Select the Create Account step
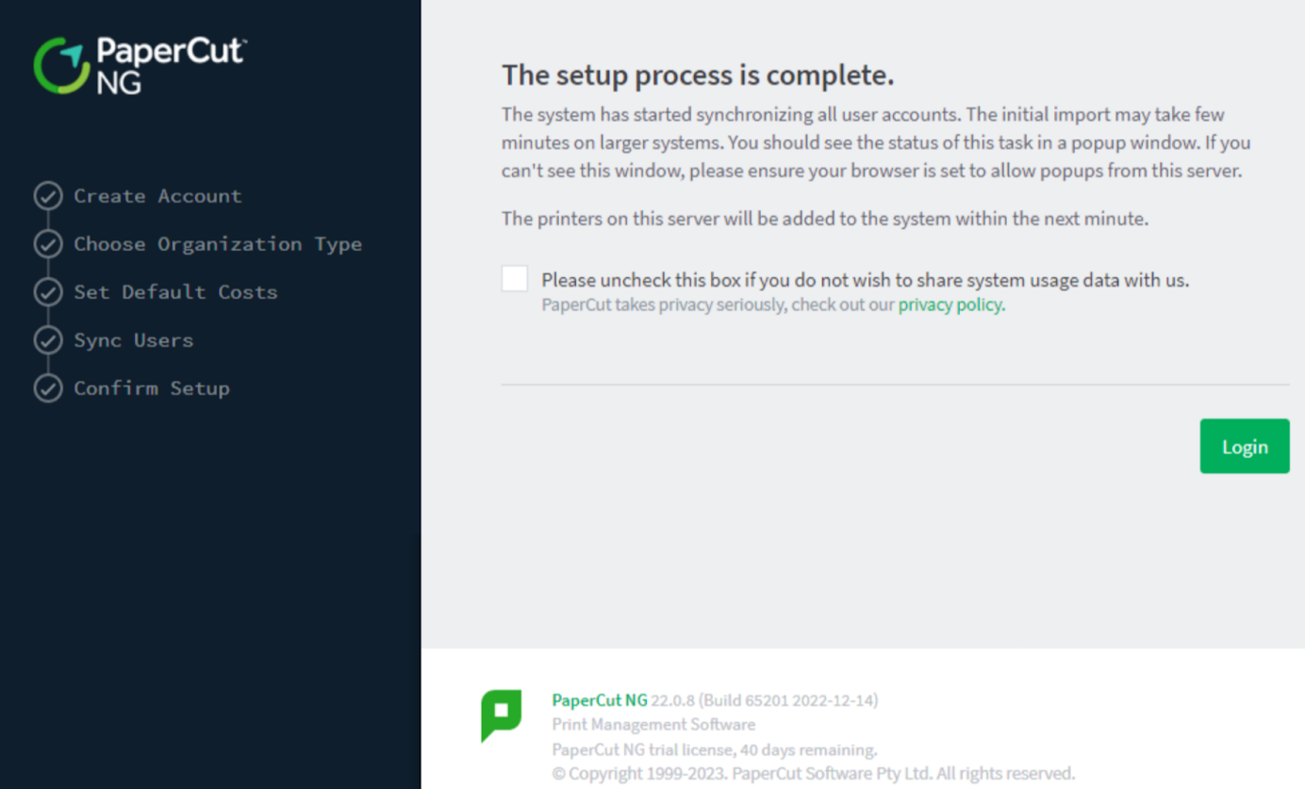The image size is (1305, 789). coord(157,196)
